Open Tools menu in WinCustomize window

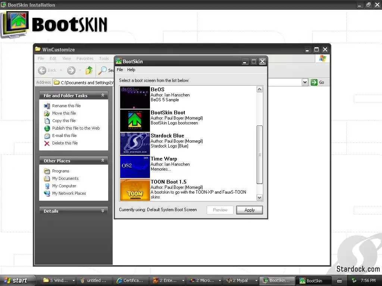104,58
